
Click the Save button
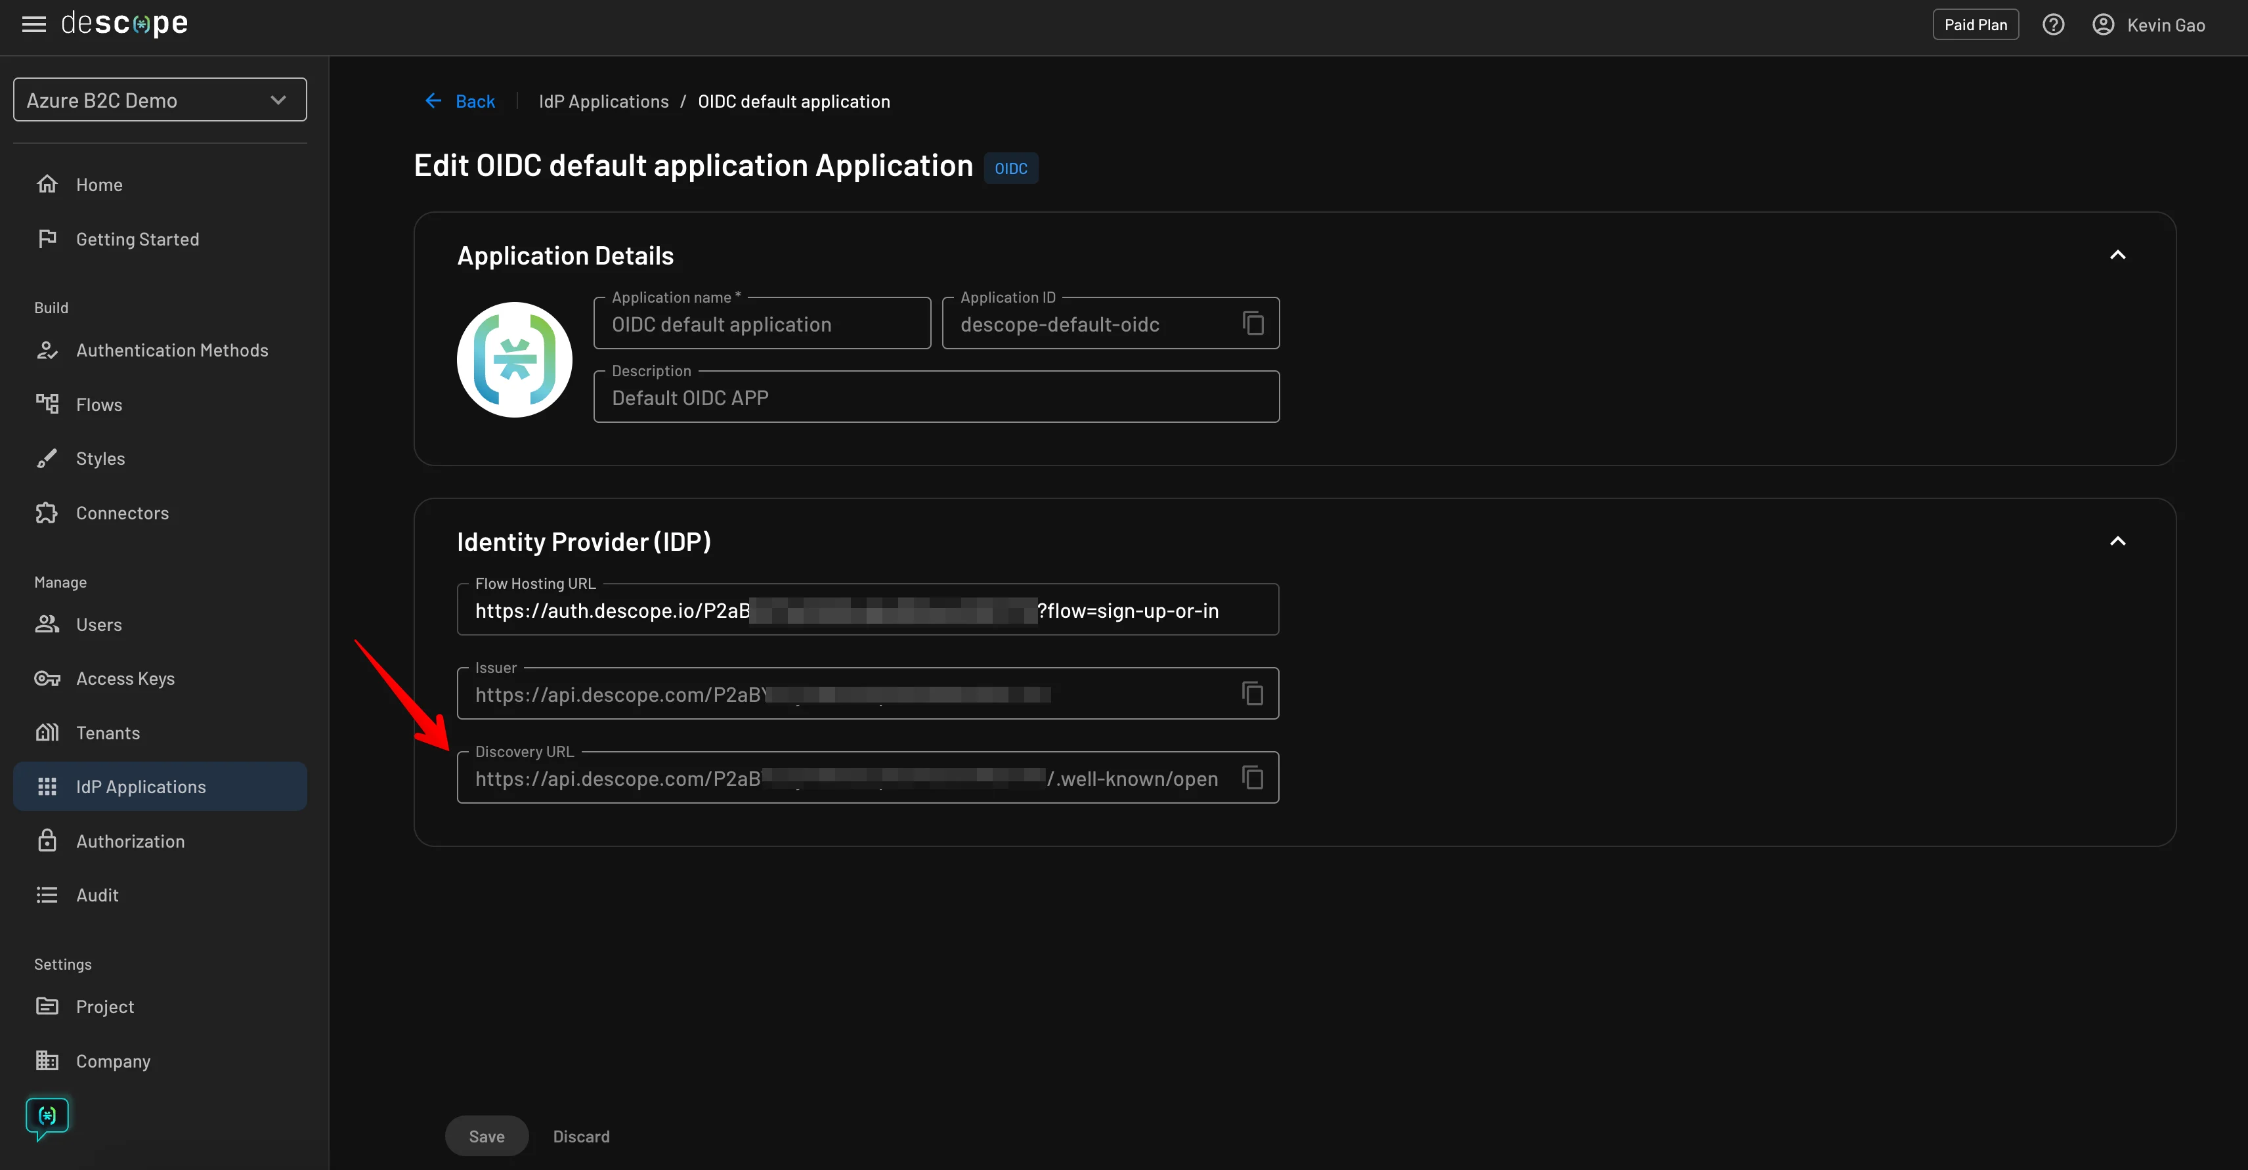(486, 1135)
